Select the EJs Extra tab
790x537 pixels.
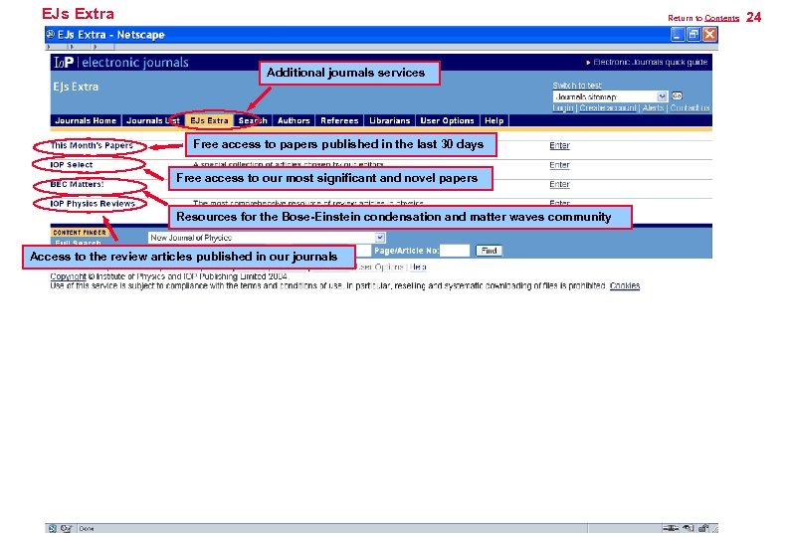(209, 121)
